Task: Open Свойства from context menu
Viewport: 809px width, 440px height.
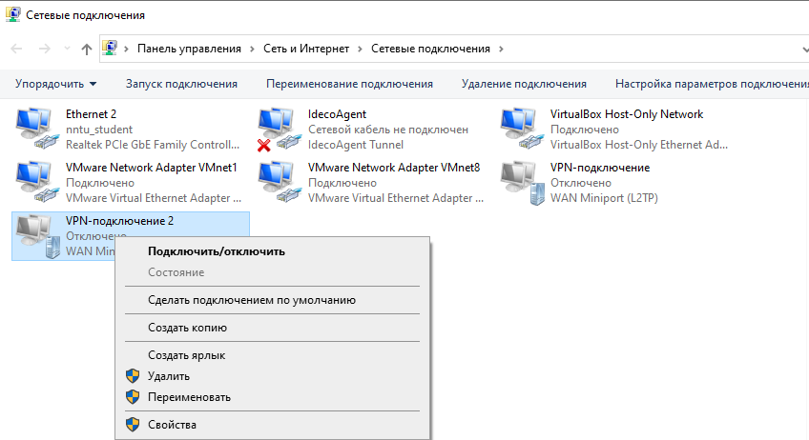Action: click(x=272, y=425)
